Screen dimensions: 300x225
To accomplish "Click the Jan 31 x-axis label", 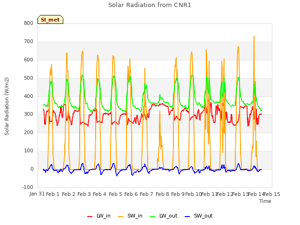I will [x=37, y=194].
